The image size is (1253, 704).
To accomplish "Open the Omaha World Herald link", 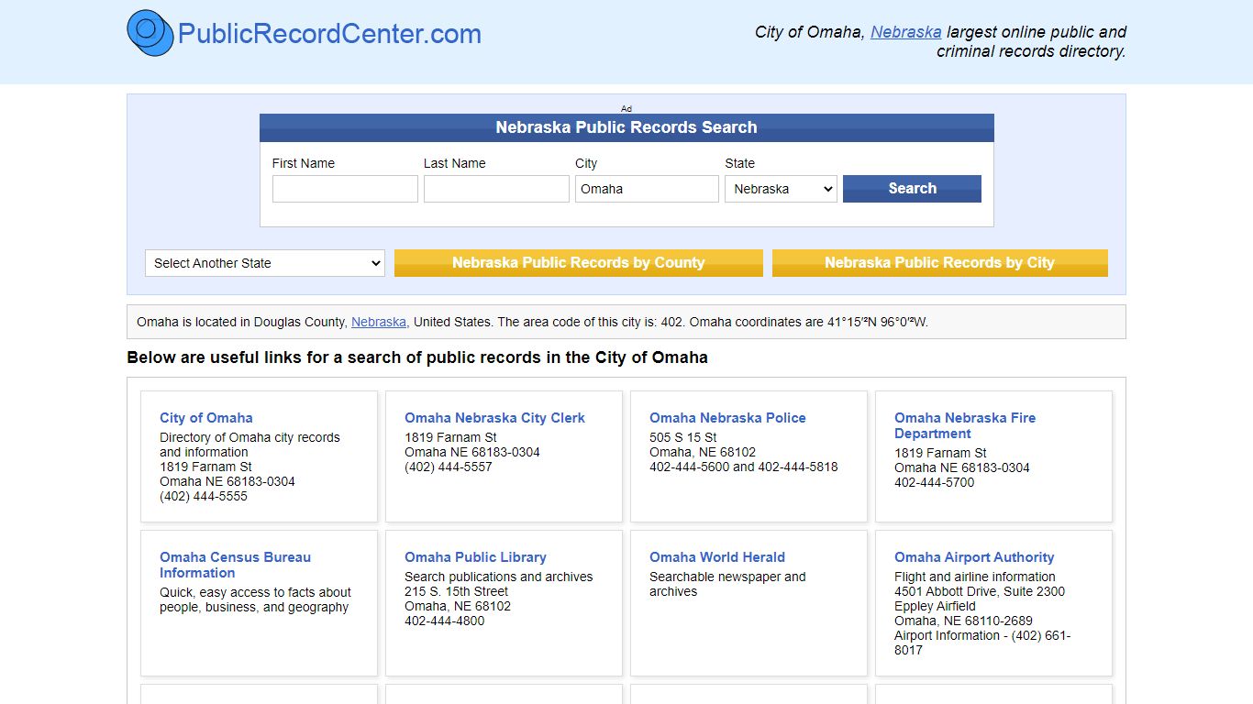I will tap(717, 557).
